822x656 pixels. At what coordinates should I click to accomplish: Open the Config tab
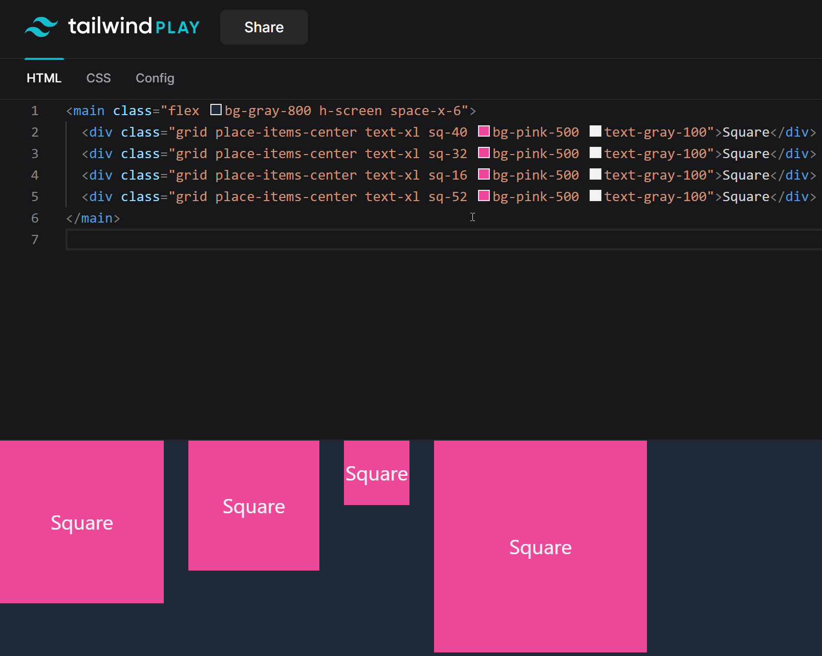(x=155, y=78)
